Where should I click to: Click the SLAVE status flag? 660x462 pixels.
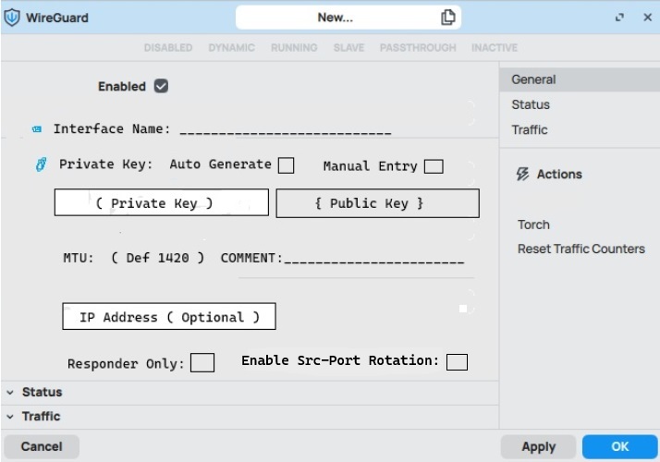click(x=348, y=47)
